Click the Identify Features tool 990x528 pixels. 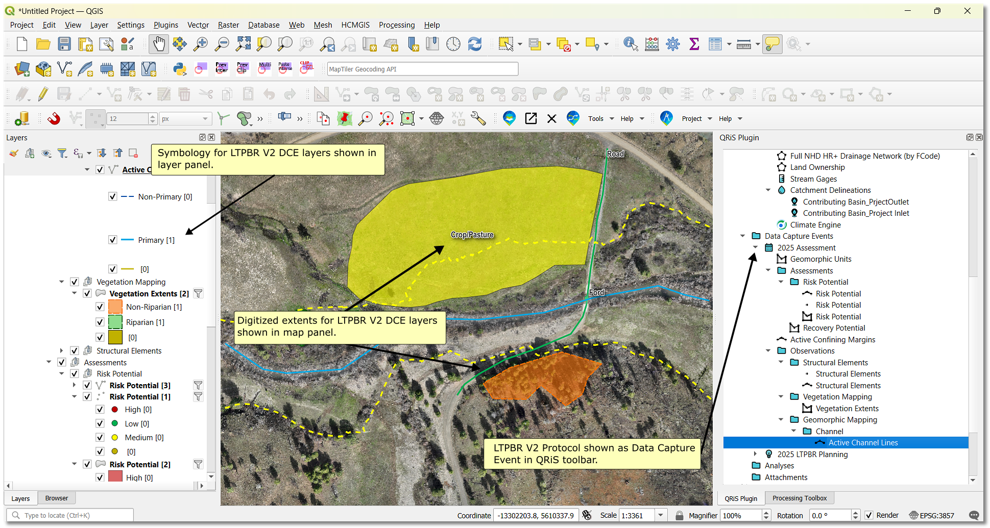[x=631, y=44]
